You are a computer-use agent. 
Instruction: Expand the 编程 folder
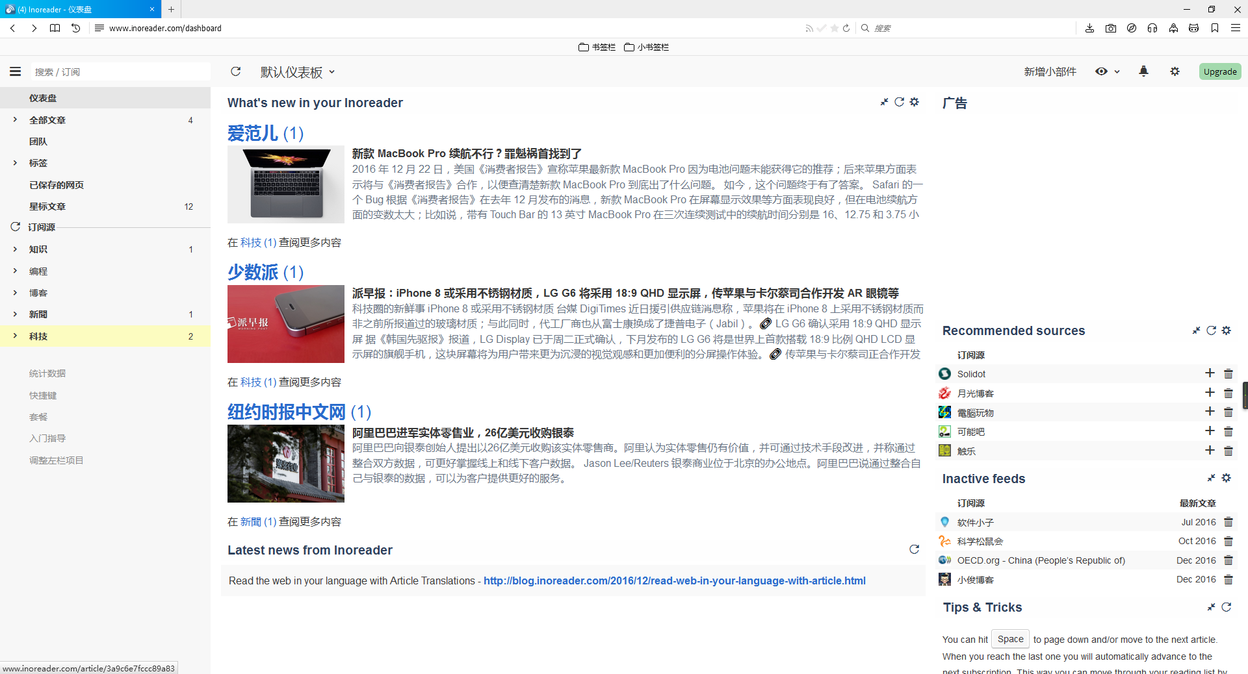click(15, 271)
